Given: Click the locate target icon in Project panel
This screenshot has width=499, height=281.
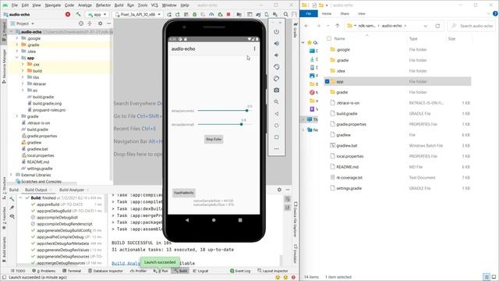Looking at the screenshot, I should click(x=81, y=23).
